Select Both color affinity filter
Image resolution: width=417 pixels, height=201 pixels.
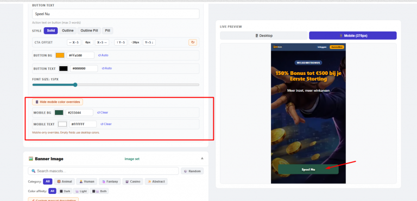pos(99,191)
